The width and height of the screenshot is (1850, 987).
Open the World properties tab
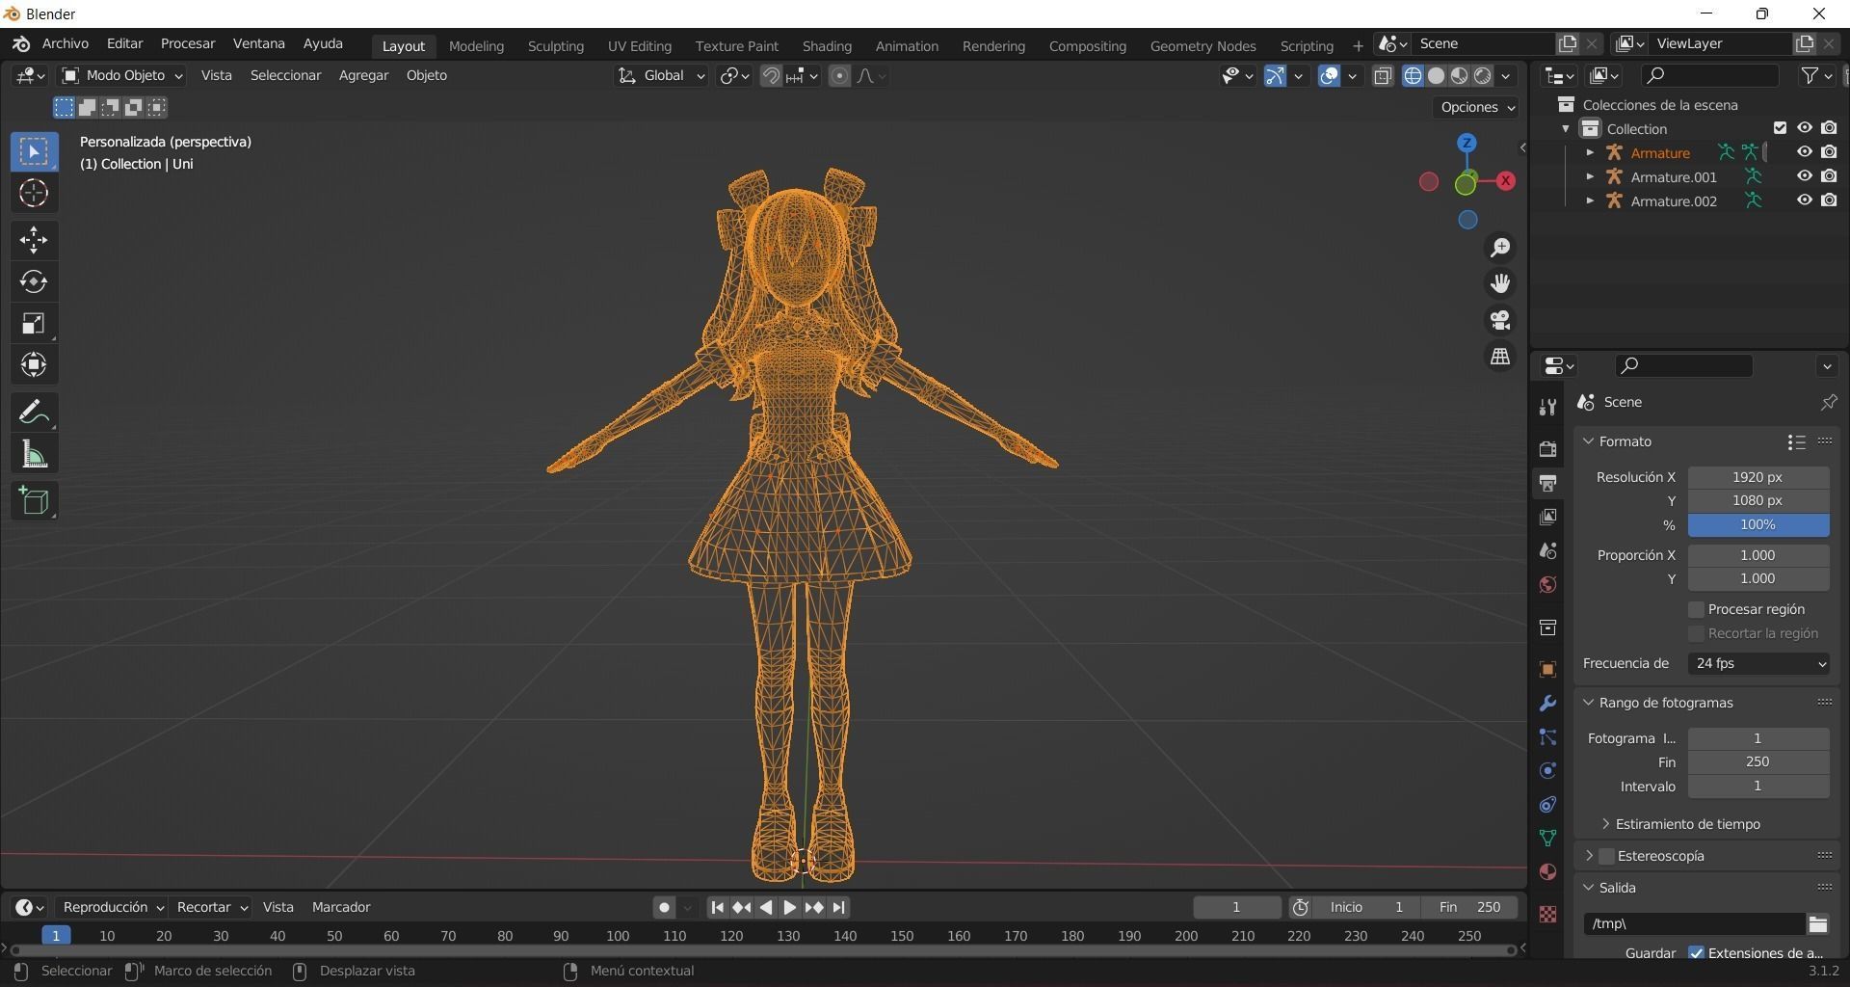click(x=1547, y=585)
